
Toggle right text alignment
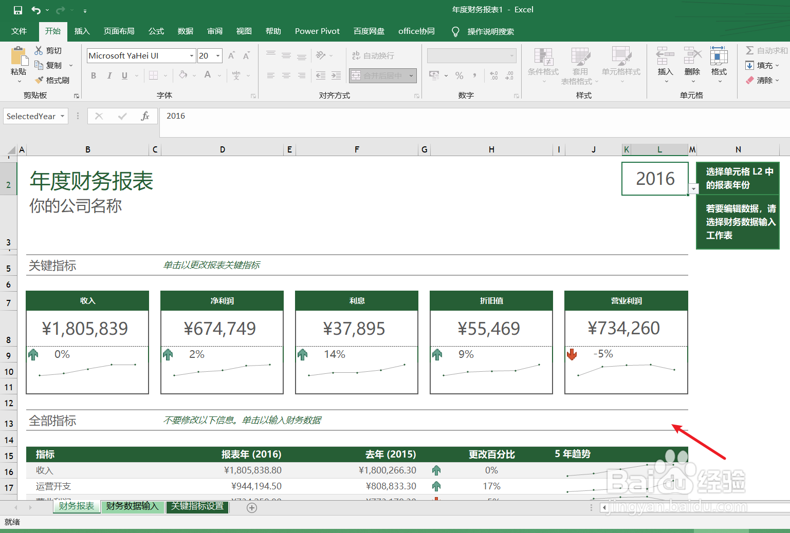302,75
